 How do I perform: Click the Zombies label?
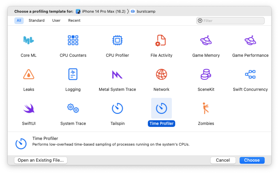tap(206, 124)
